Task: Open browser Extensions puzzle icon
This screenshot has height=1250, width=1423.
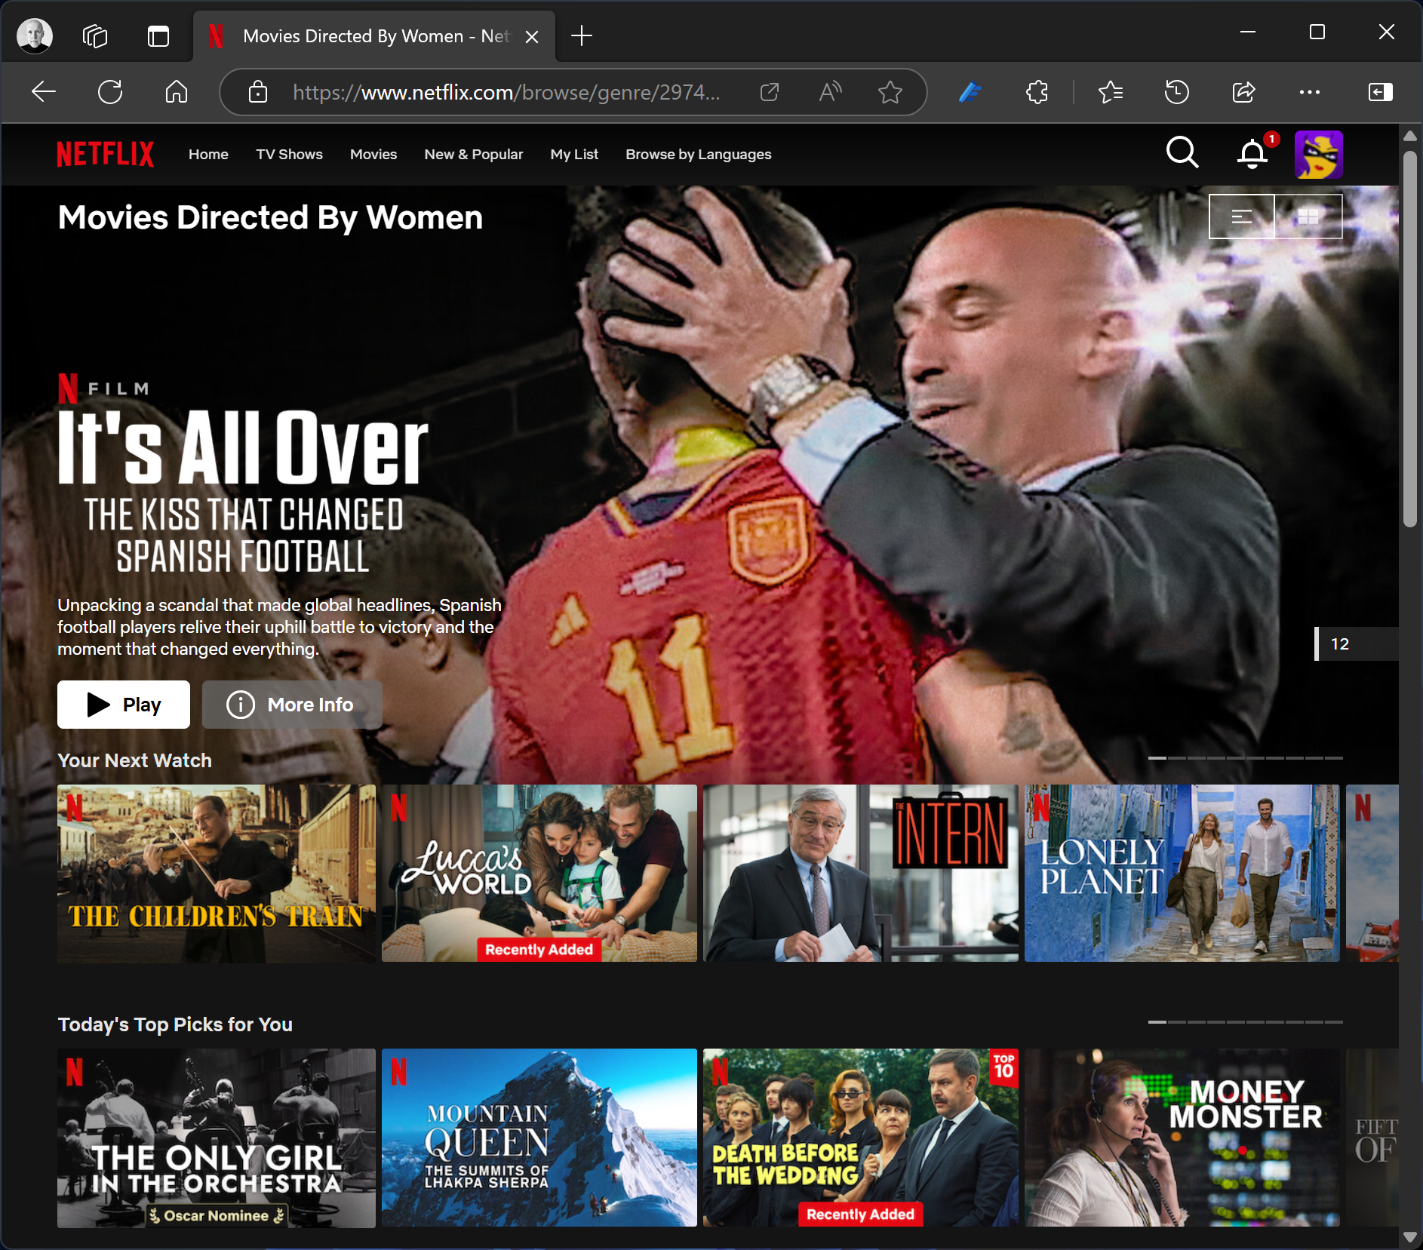Action: click(1037, 92)
